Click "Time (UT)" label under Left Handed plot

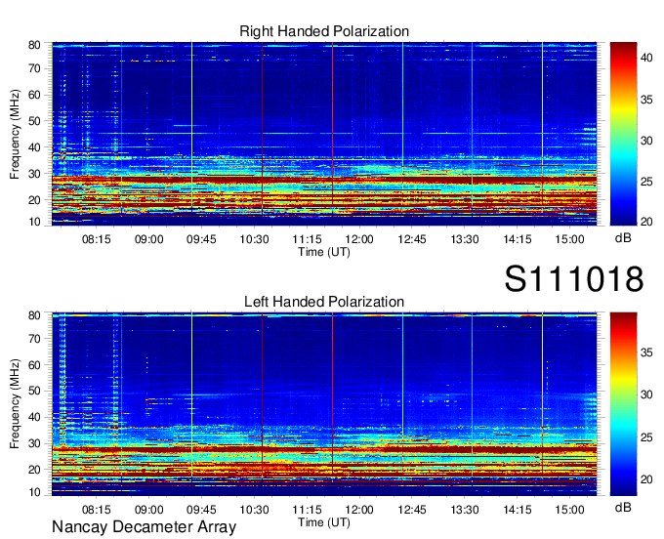[x=324, y=522]
